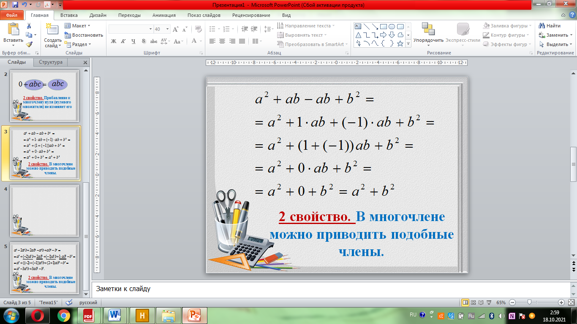Switch to the Структура pane tab
This screenshot has width=577, height=324.
(51, 62)
